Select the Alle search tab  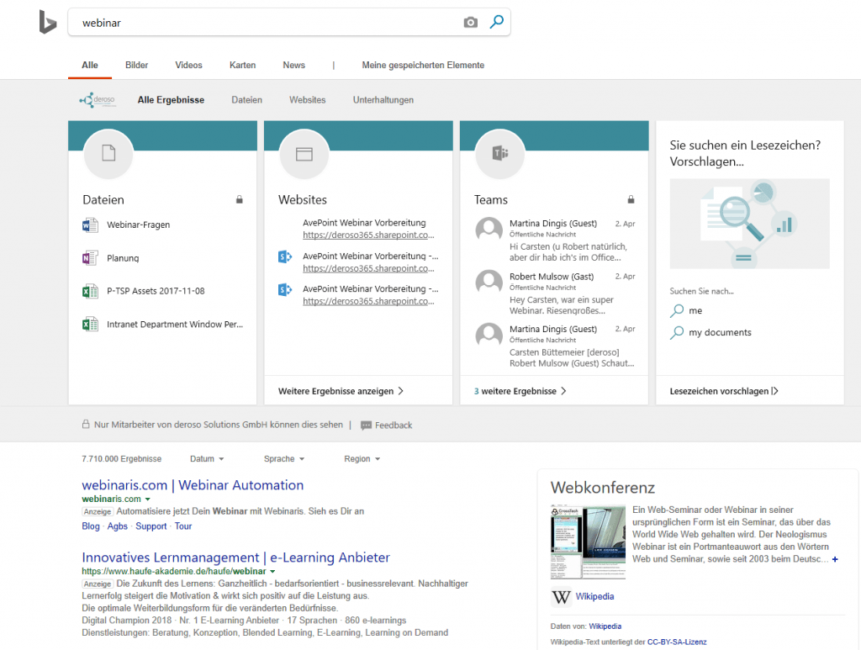(x=90, y=66)
